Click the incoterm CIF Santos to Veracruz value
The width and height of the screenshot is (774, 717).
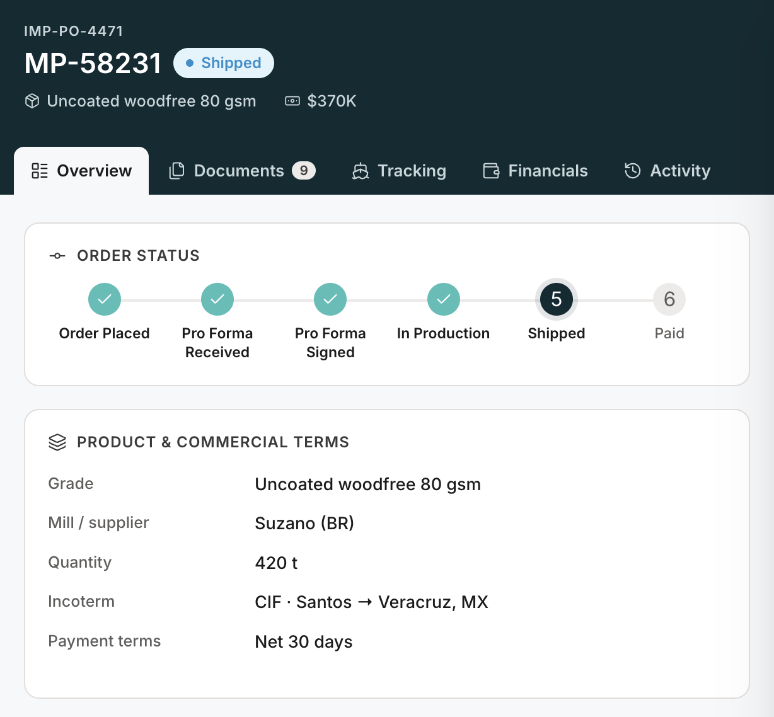coord(372,602)
